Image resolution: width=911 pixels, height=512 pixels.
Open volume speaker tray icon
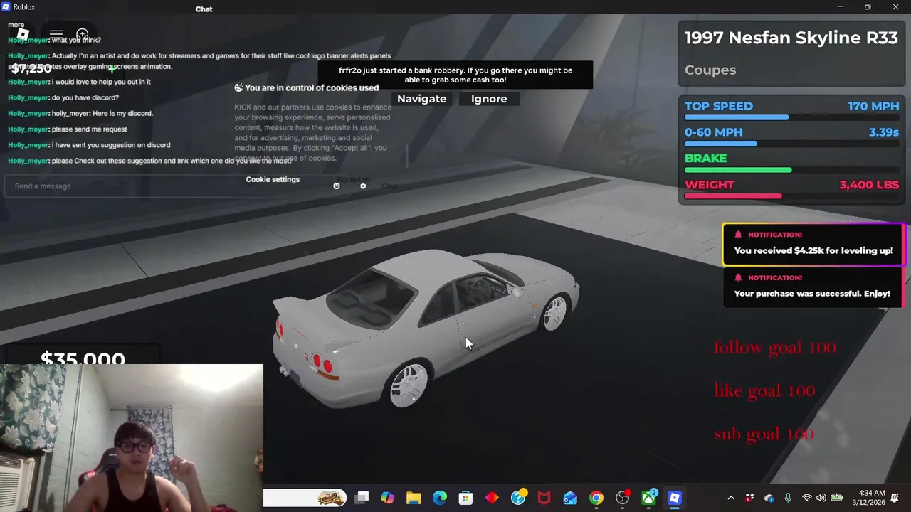pyautogui.click(x=821, y=498)
